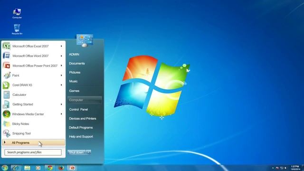Image resolution: width=304 pixels, height=171 pixels.
Task: Open Control Panel
Action: [78, 110]
